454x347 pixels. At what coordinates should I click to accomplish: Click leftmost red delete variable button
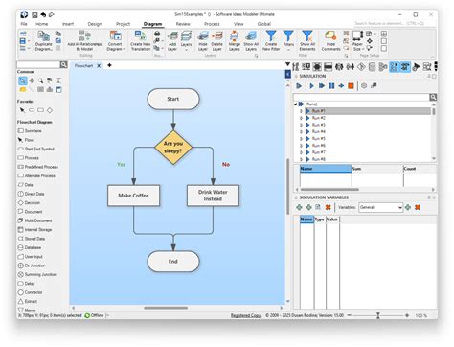click(328, 207)
